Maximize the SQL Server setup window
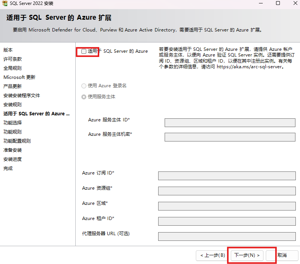The width and height of the screenshot is (300, 264). pos(278,3)
